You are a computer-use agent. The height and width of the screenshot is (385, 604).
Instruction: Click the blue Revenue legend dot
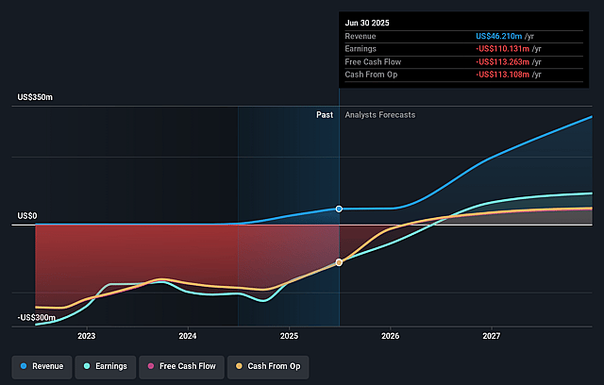(24, 366)
